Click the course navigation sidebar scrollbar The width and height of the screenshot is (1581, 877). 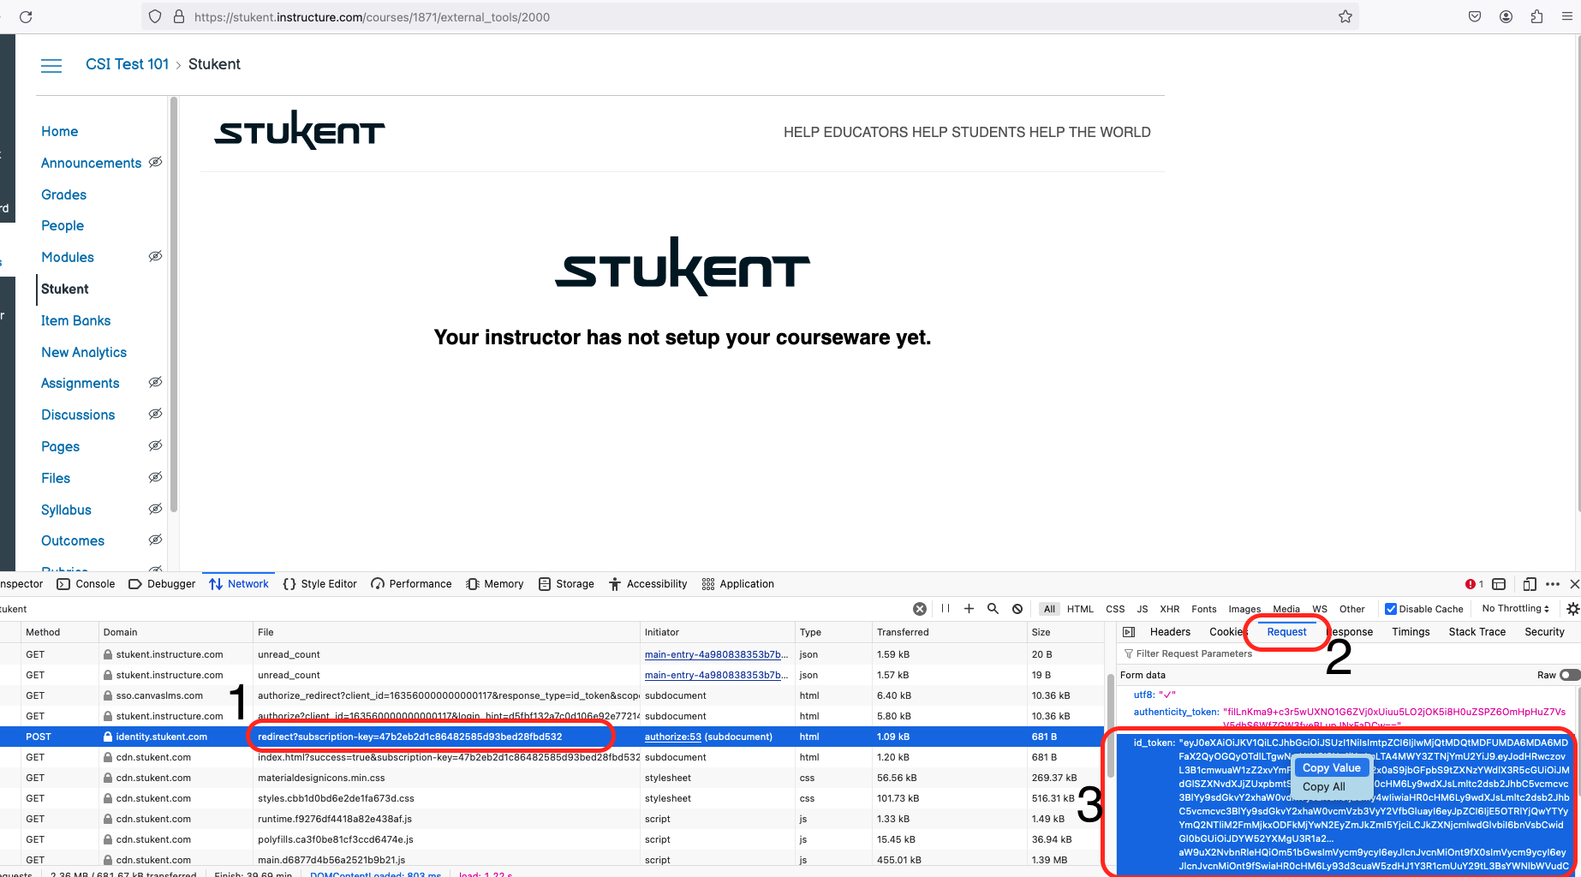174,304
